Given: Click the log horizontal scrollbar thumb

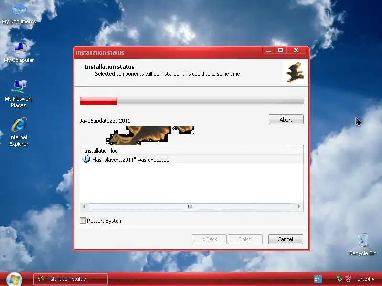Looking at the screenshot, I should pos(190,206).
